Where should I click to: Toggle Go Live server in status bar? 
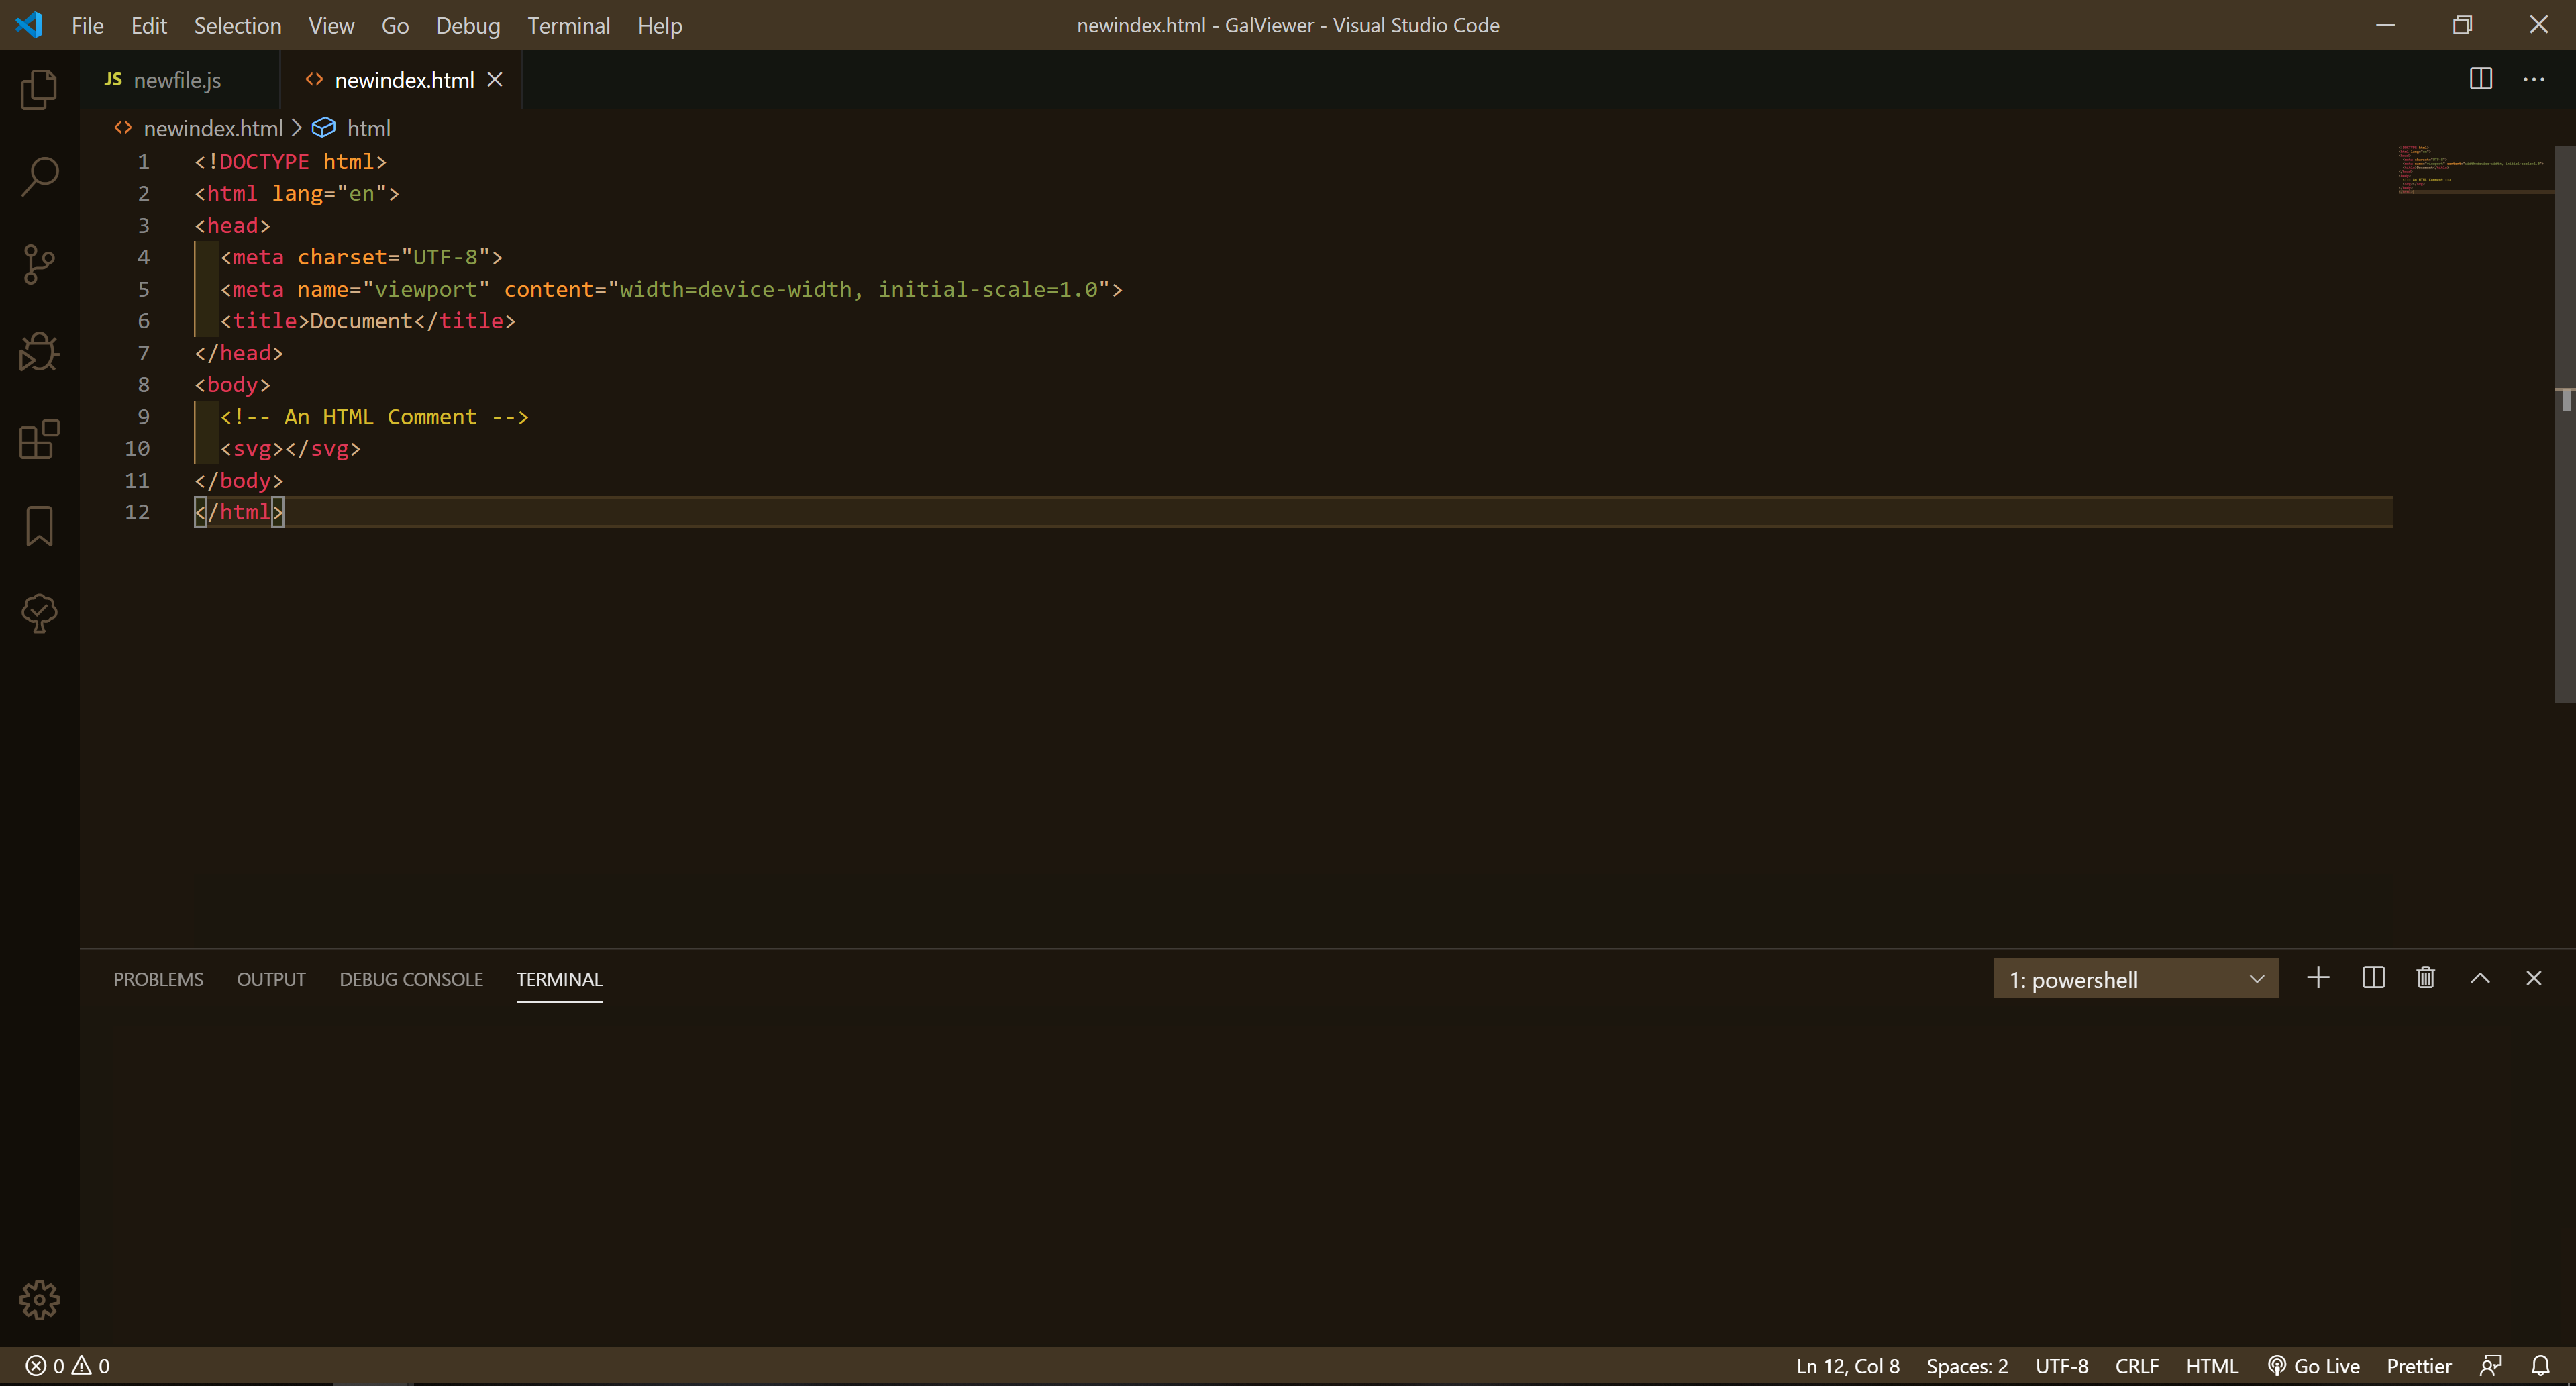pos(2314,1366)
